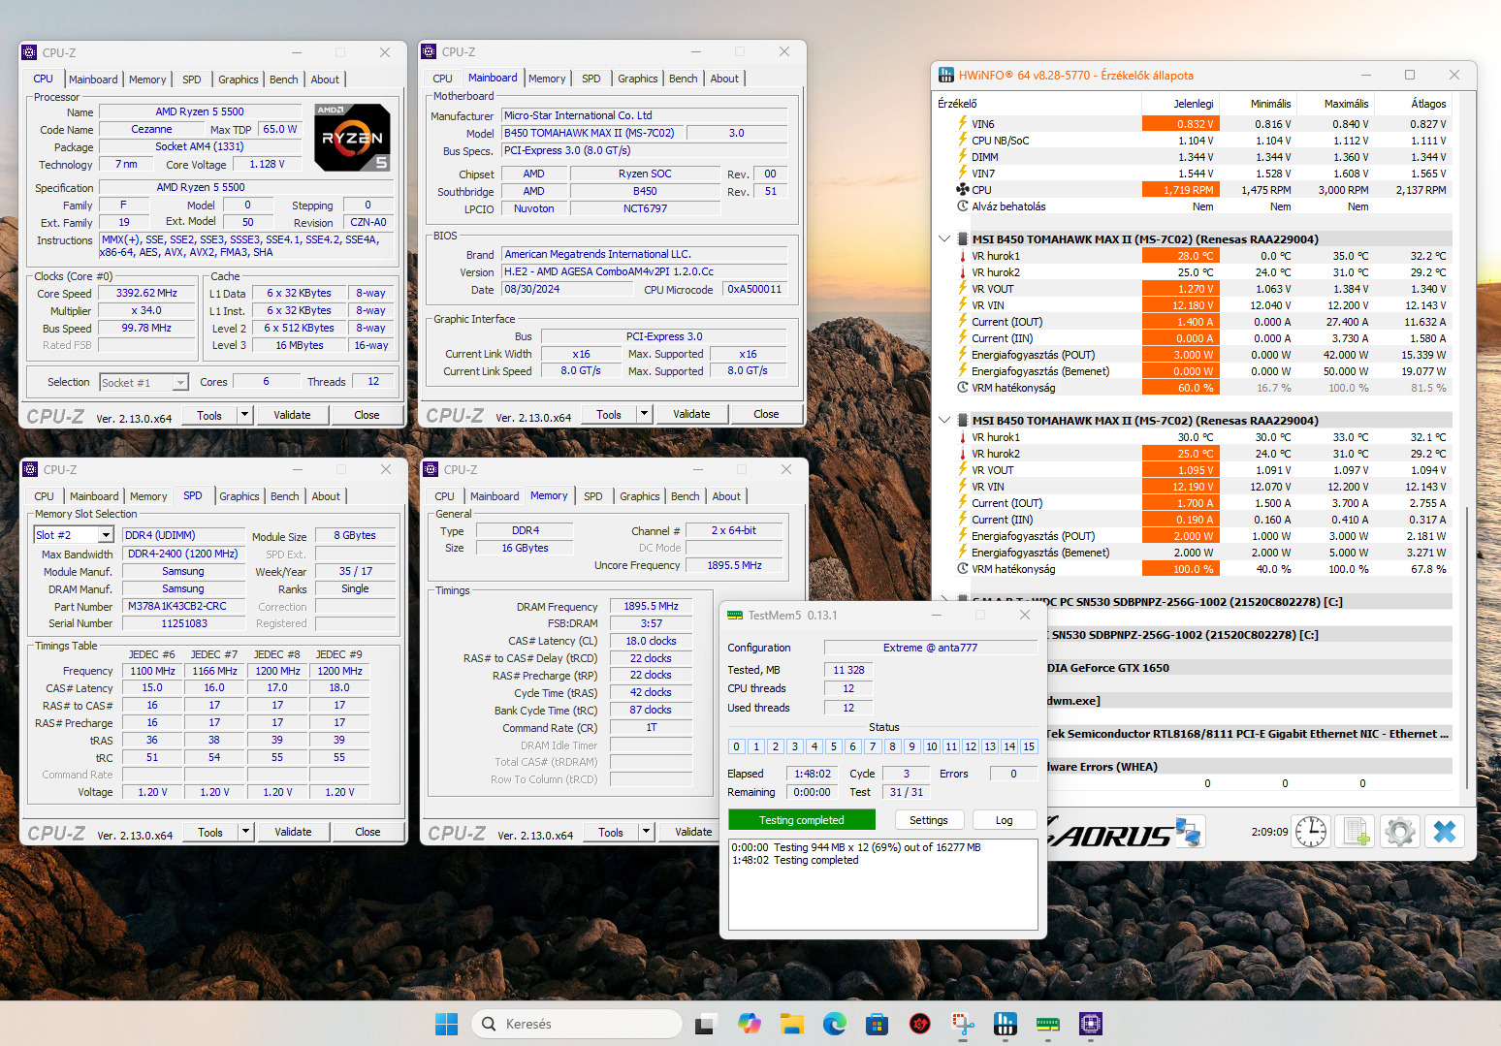Screen dimensions: 1501x1046
Task: Click the green Testing completed button
Action: 802,820
